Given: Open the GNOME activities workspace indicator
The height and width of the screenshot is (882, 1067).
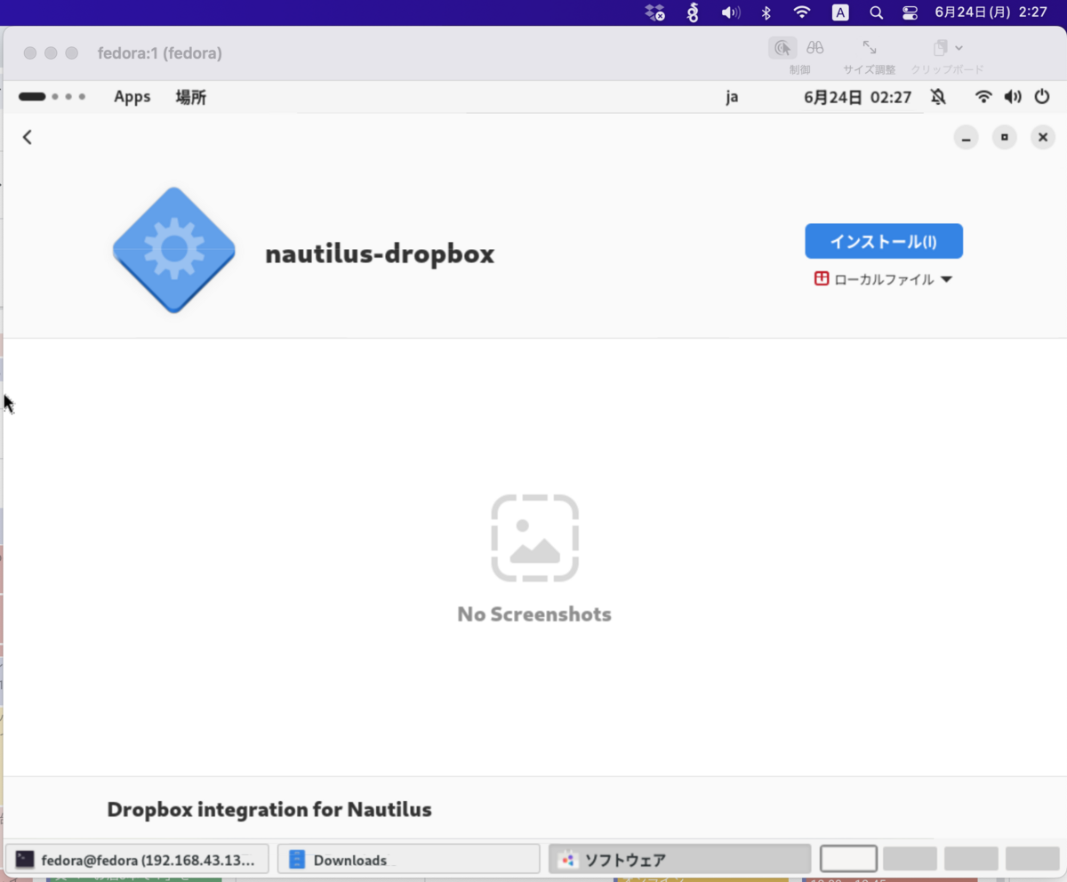Looking at the screenshot, I should coord(52,97).
